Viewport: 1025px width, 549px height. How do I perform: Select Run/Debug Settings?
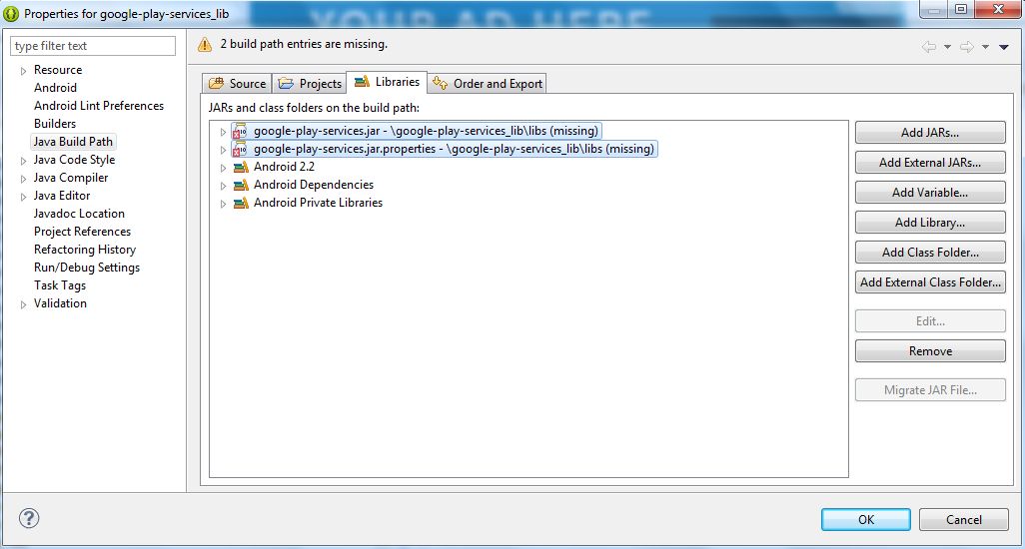(87, 267)
